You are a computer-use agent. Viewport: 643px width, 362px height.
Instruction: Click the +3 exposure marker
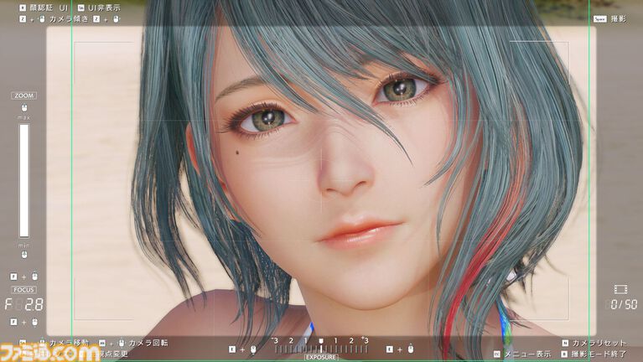click(x=365, y=340)
